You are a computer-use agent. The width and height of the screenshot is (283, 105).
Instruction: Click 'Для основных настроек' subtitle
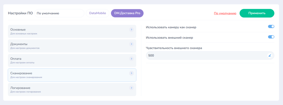click(x=24, y=33)
